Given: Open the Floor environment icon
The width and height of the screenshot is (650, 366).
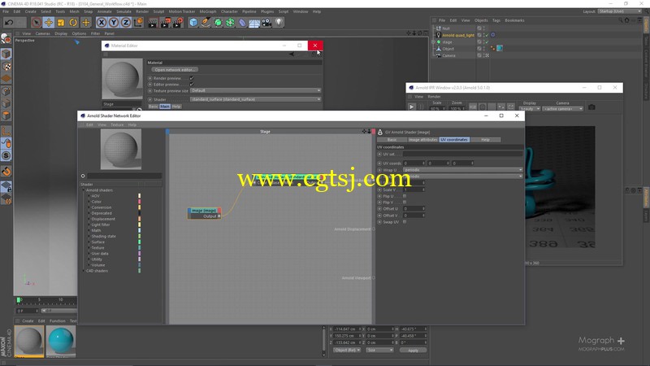Looking at the screenshot, I should 254,23.
